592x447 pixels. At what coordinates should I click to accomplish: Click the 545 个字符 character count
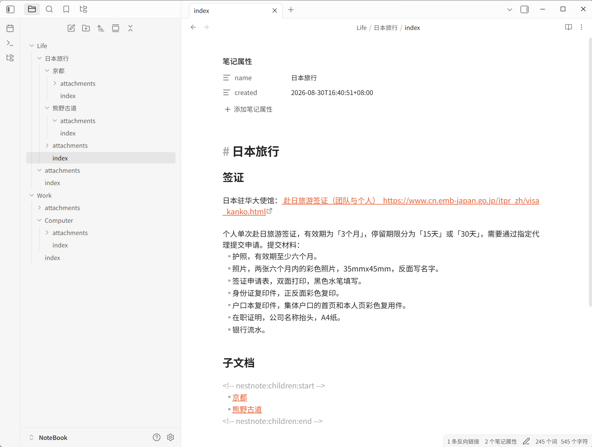click(574, 441)
